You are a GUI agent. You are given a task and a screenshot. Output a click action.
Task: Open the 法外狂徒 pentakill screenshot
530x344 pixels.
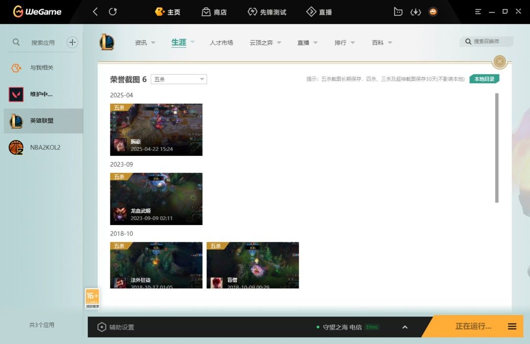pos(156,265)
